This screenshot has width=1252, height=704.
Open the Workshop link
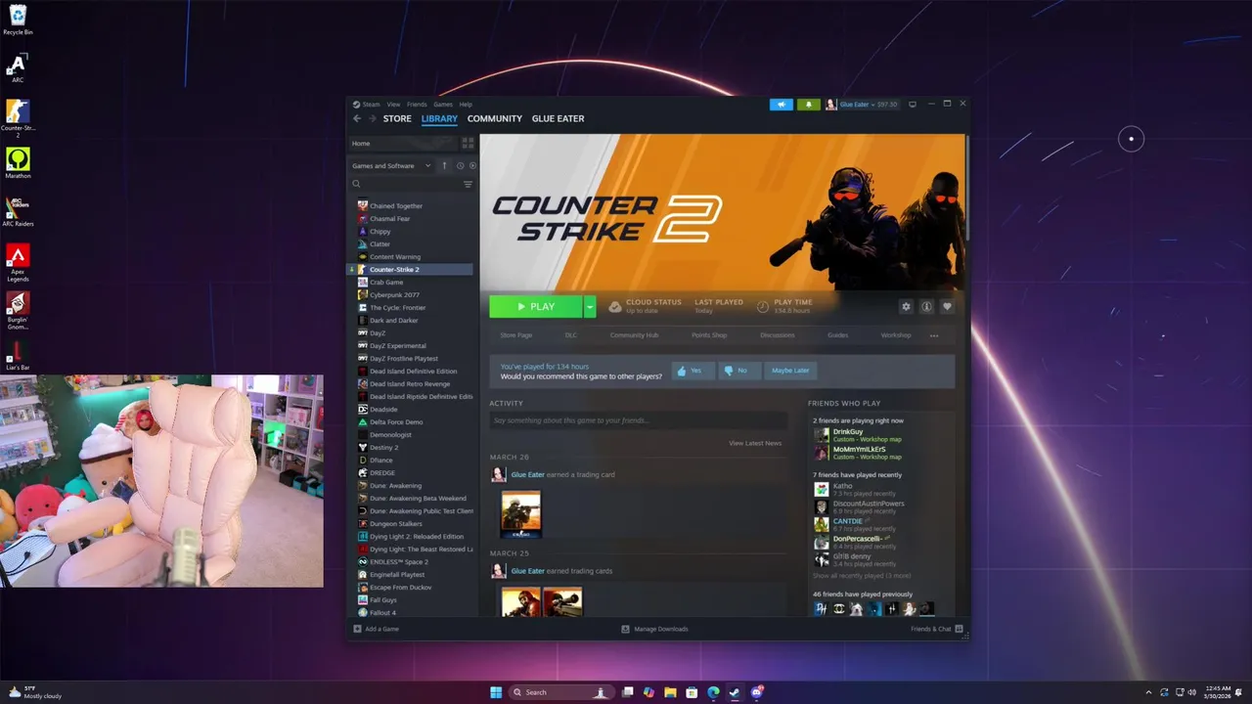[896, 335]
